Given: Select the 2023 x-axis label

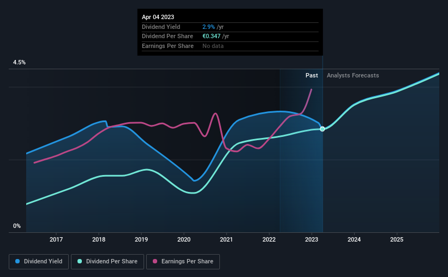Looking at the screenshot, I should (x=312, y=239).
